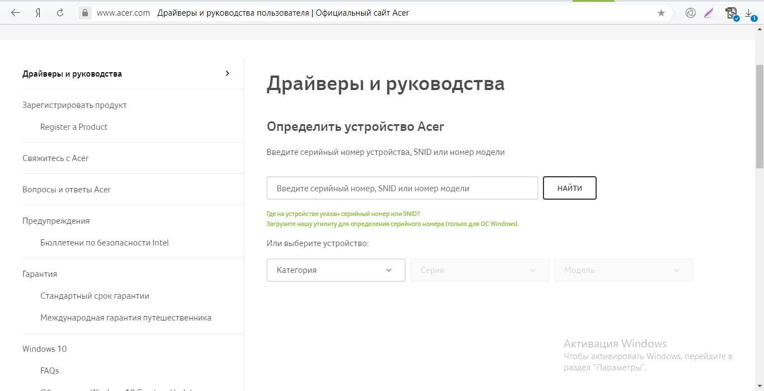764x391 pixels.
Task: Click the browser back arrow
Action: click(16, 13)
